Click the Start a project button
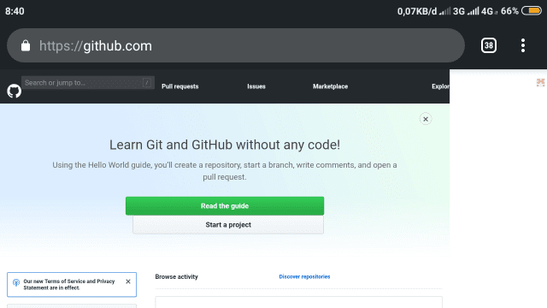 (x=228, y=224)
